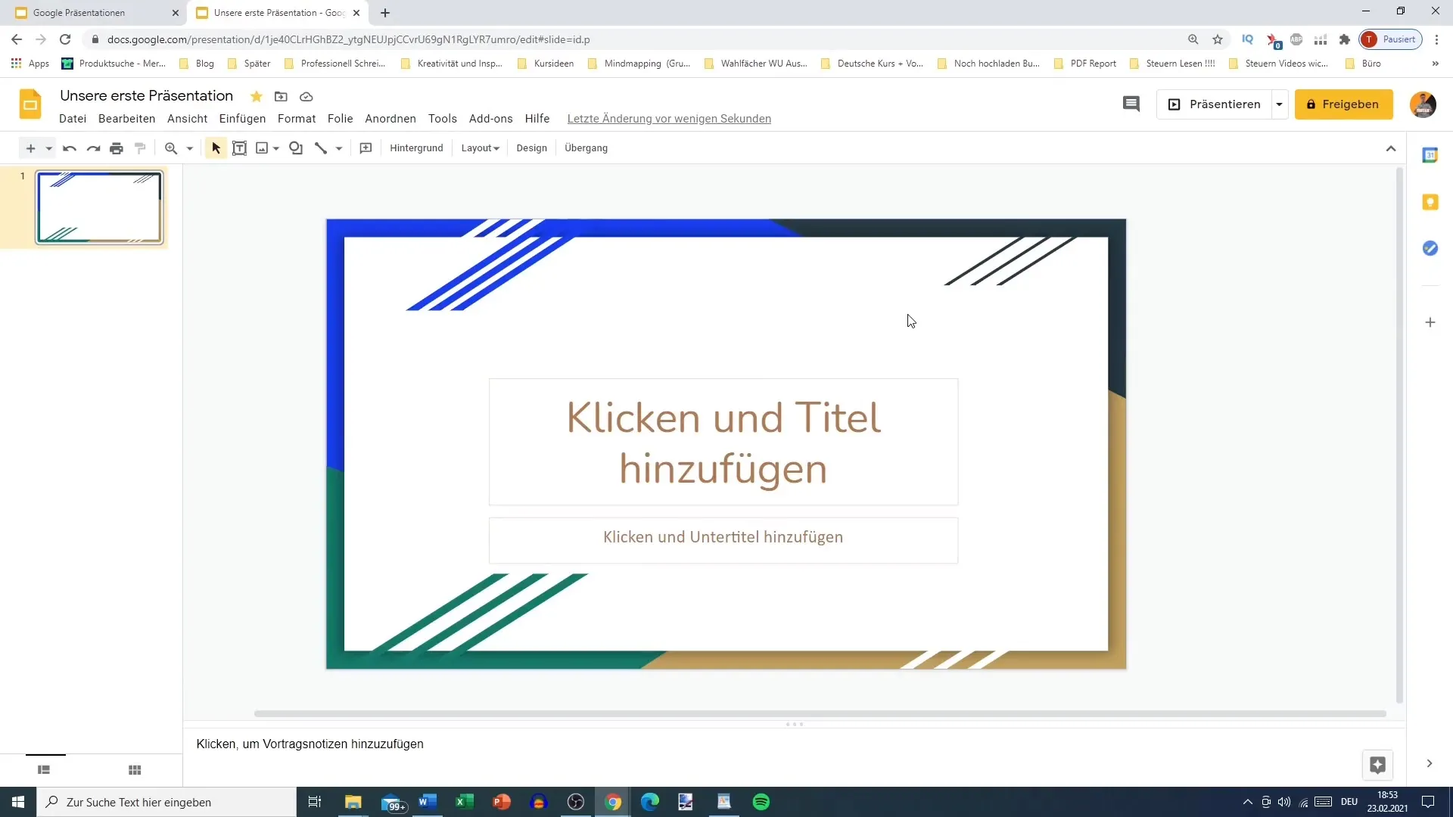This screenshot has width=1453, height=817.
Task: Open Format menu in menu bar
Action: pos(297,119)
